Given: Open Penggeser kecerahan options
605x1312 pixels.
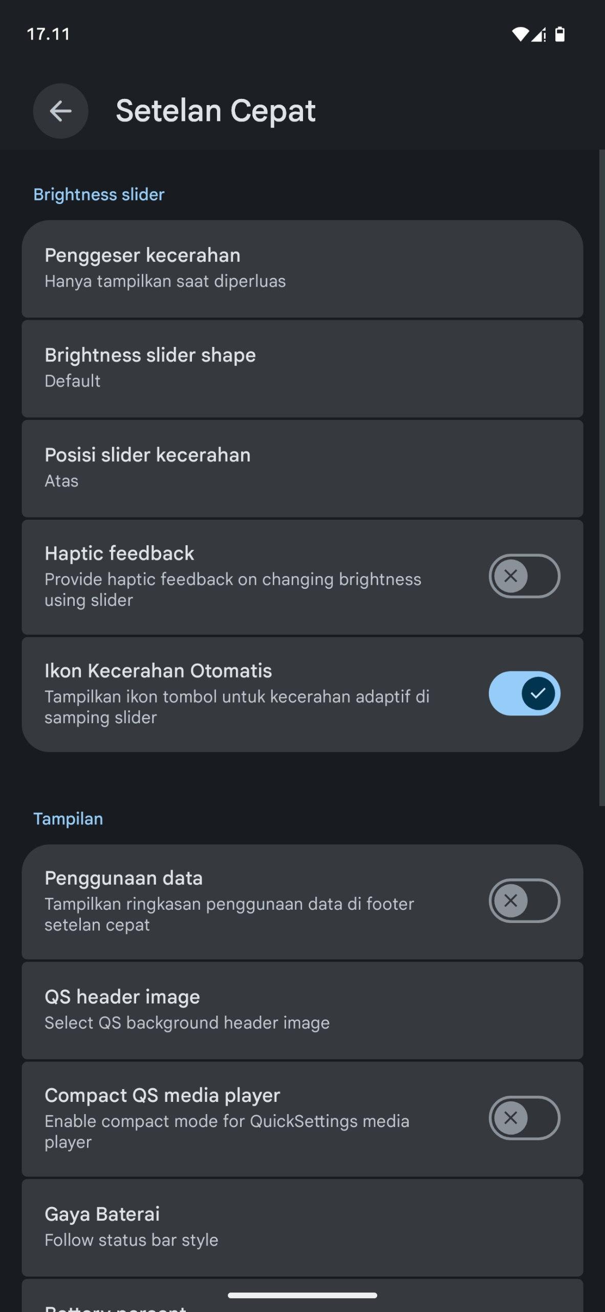Looking at the screenshot, I should [302, 269].
